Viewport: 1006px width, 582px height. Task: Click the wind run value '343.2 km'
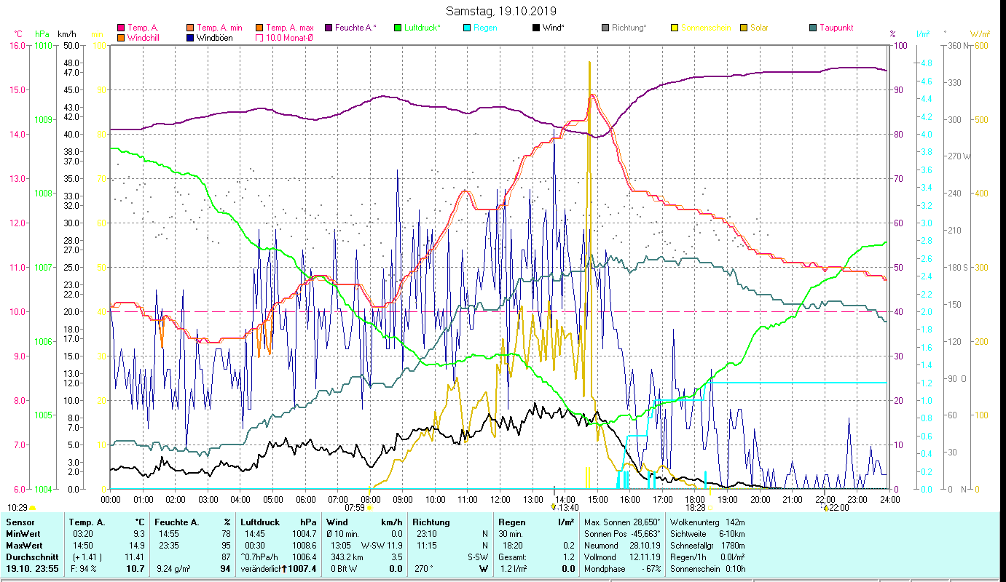(x=346, y=557)
